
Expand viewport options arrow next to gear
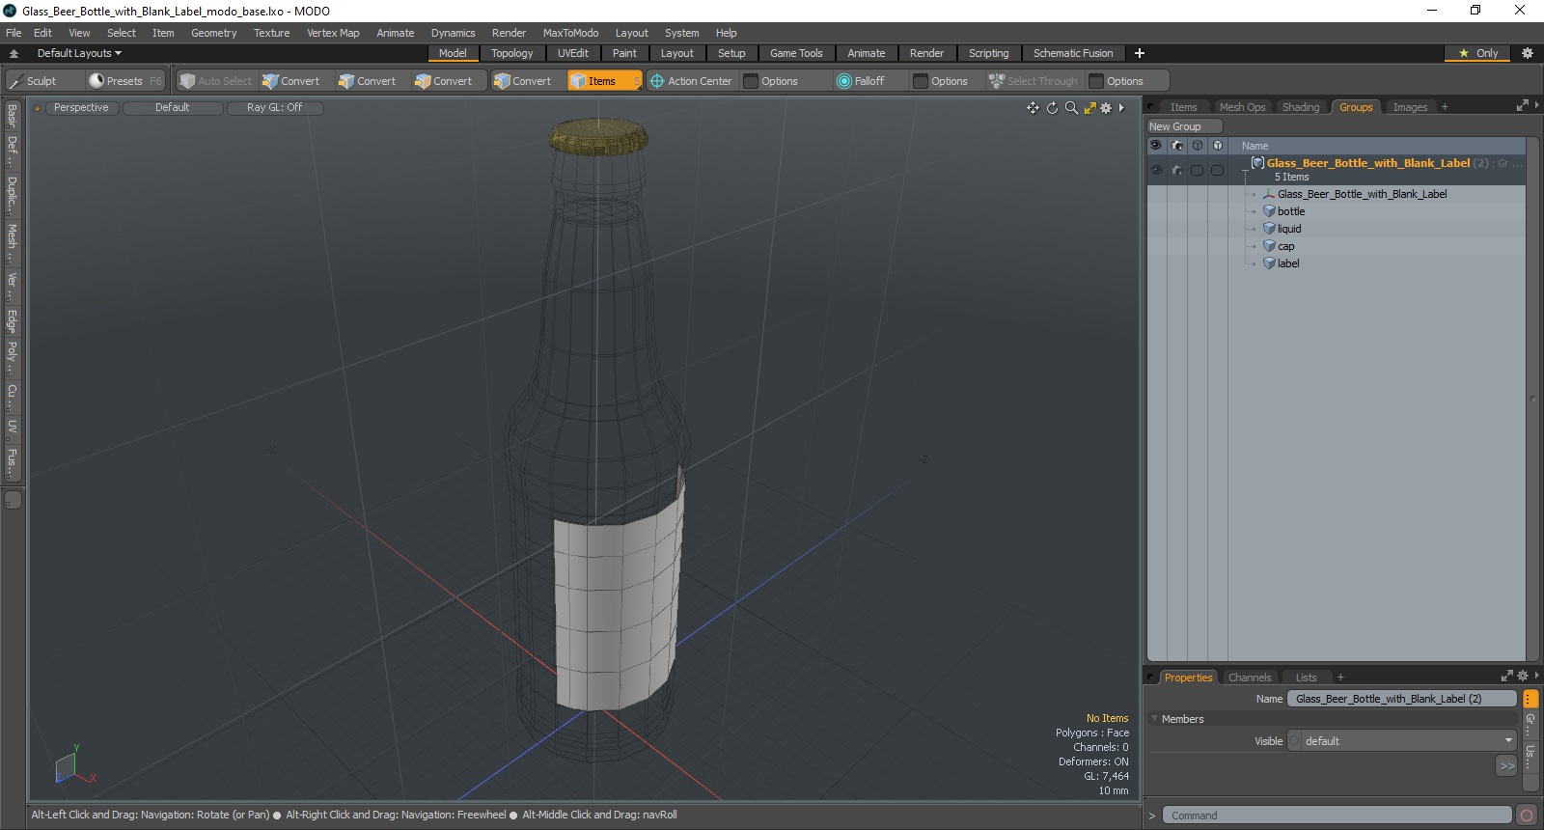tap(1121, 108)
